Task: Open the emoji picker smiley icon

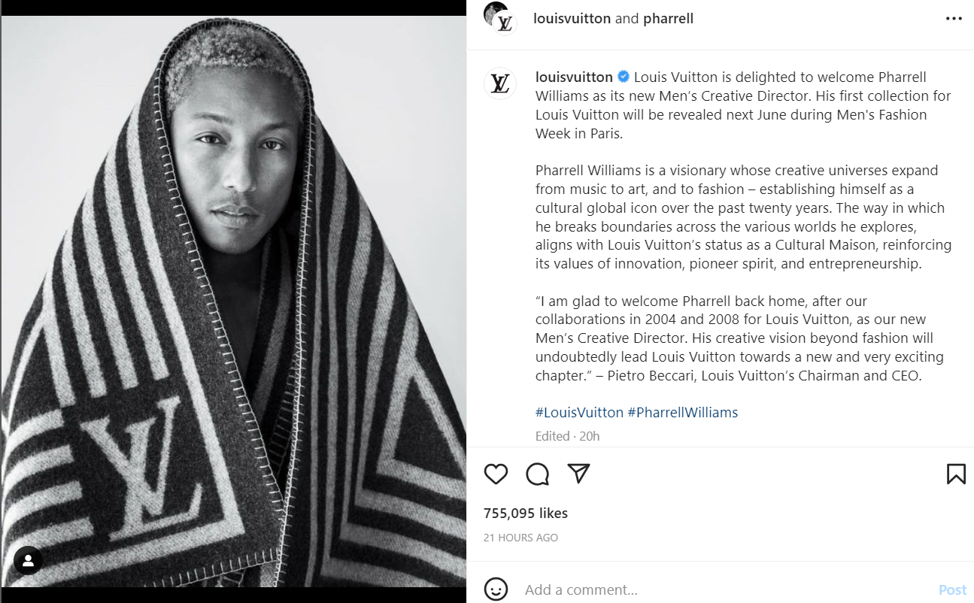Action: click(496, 589)
